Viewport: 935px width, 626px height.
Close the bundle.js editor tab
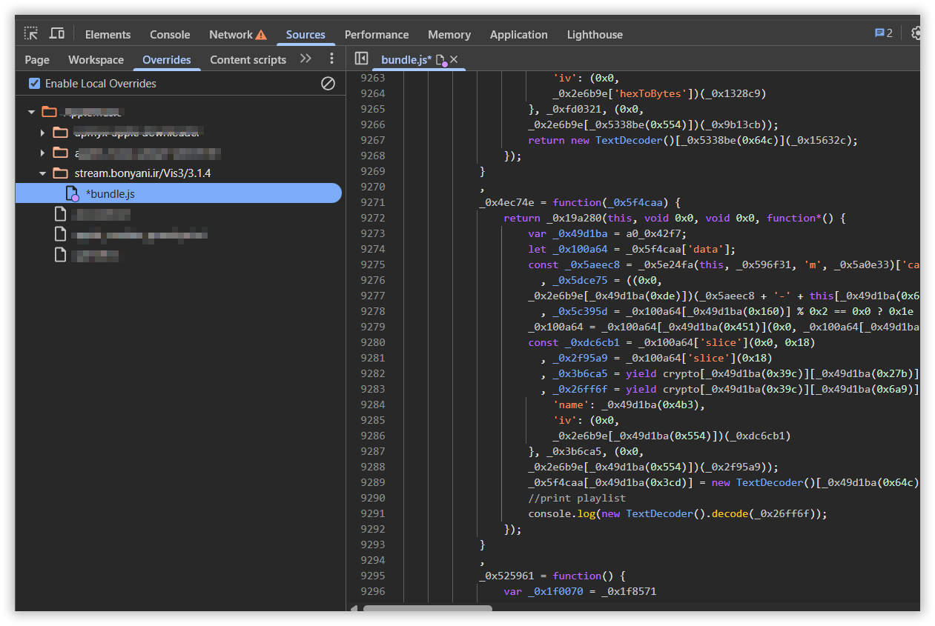(455, 59)
